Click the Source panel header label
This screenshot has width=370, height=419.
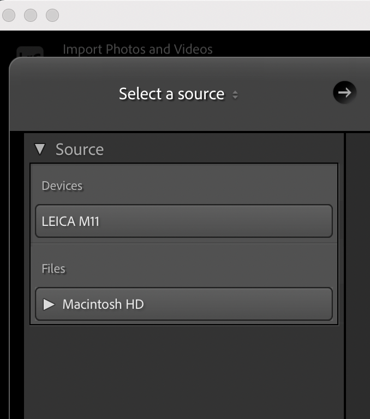click(80, 149)
